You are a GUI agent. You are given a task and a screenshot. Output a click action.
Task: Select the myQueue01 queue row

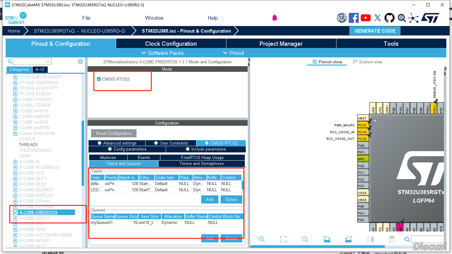167,222
